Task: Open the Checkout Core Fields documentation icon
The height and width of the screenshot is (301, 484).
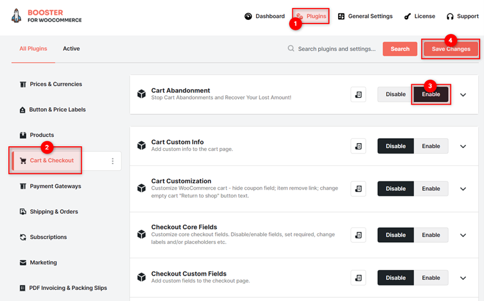Action: pyautogui.click(x=358, y=235)
